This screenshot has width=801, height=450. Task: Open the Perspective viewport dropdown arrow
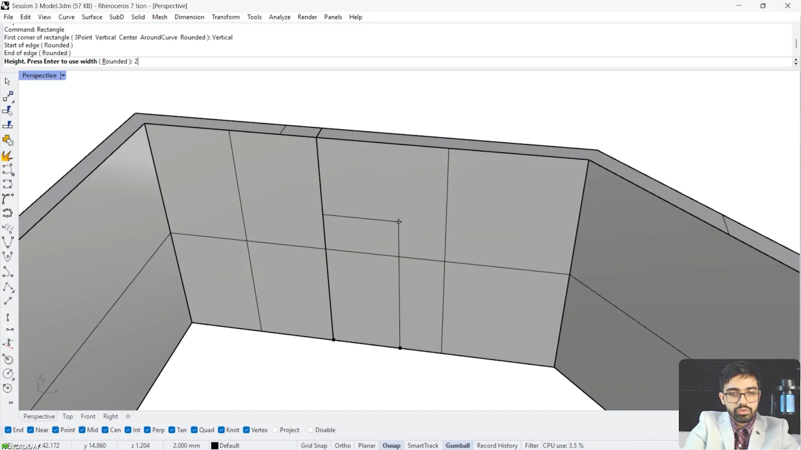coord(63,75)
